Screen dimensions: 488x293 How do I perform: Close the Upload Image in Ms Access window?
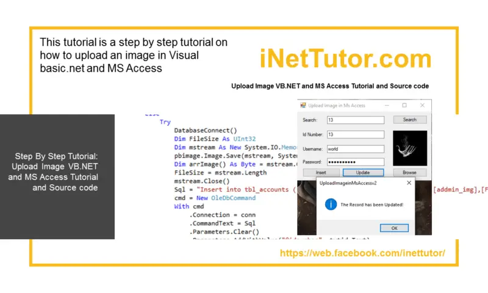pyautogui.click(x=422, y=106)
